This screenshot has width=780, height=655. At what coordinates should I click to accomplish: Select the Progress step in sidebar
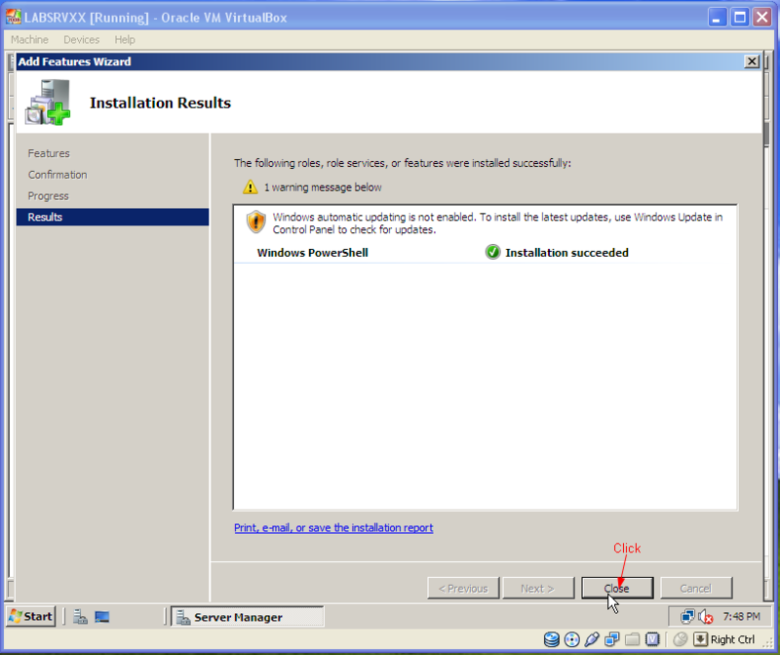48,196
